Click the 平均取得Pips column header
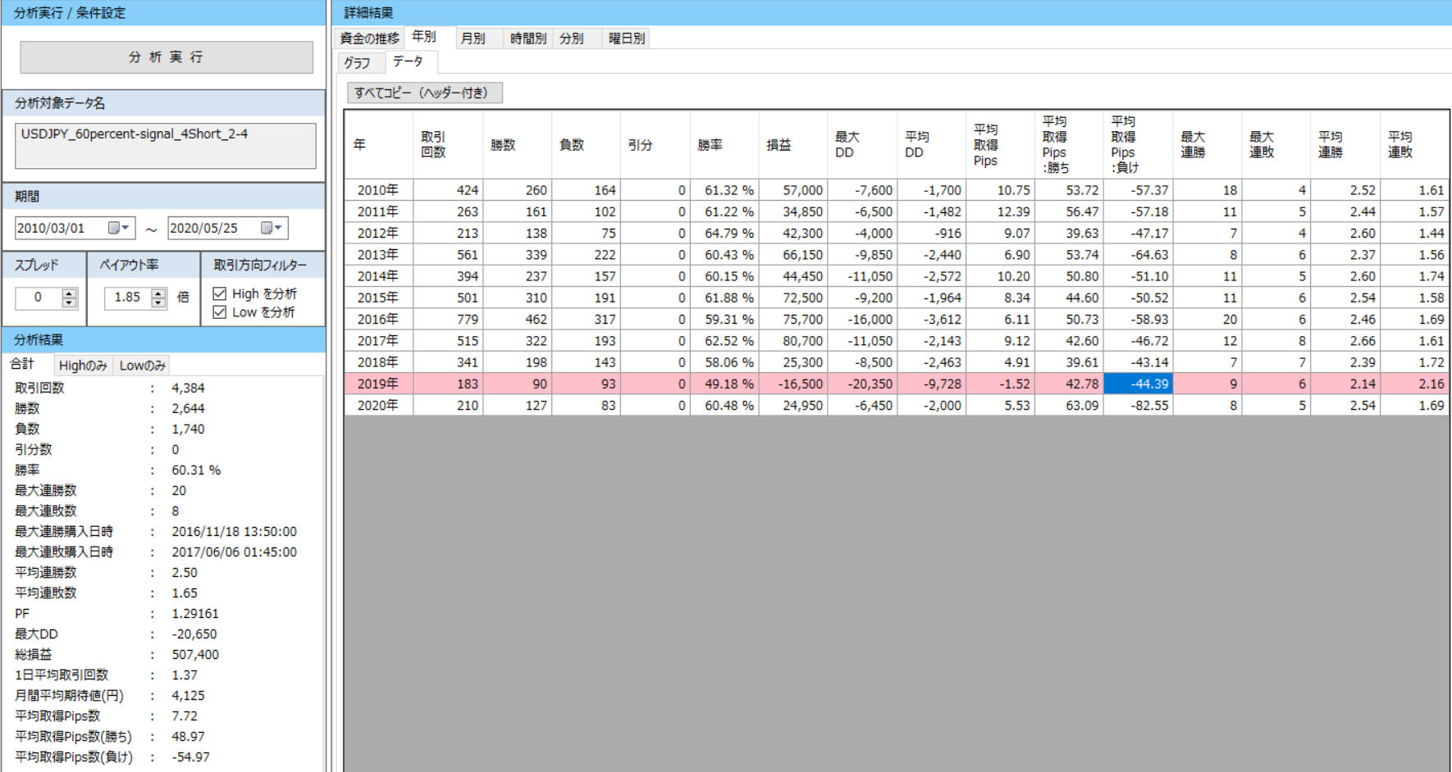Viewport: 1452px width, 772px height. (x=1000, y=145)
